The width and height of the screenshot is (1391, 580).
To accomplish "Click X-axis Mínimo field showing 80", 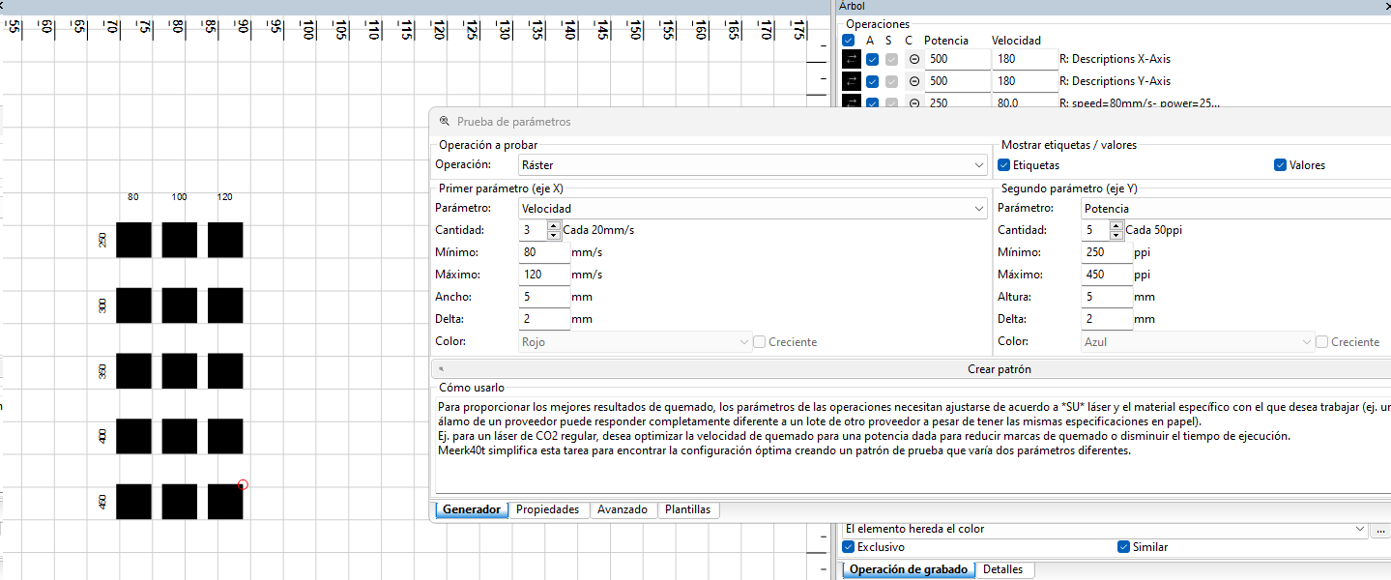I will pos(544,252).
